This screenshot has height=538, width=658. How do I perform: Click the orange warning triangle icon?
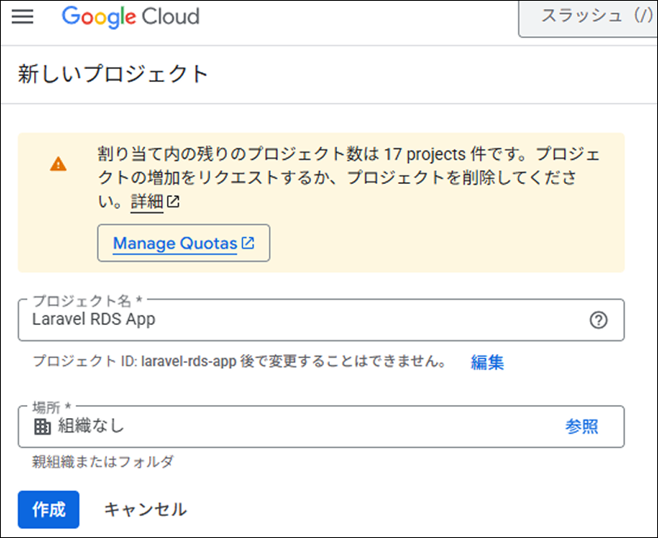tap(58, 164)
